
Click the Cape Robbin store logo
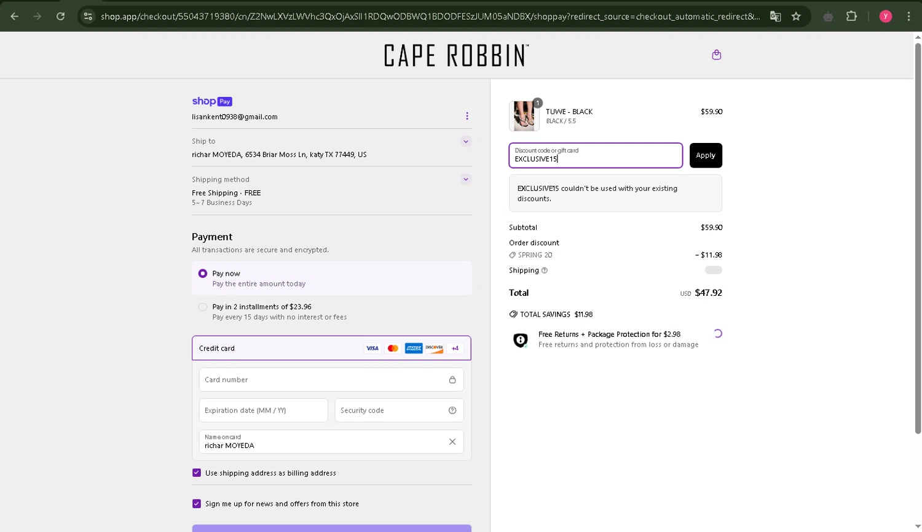coord(456,55)
